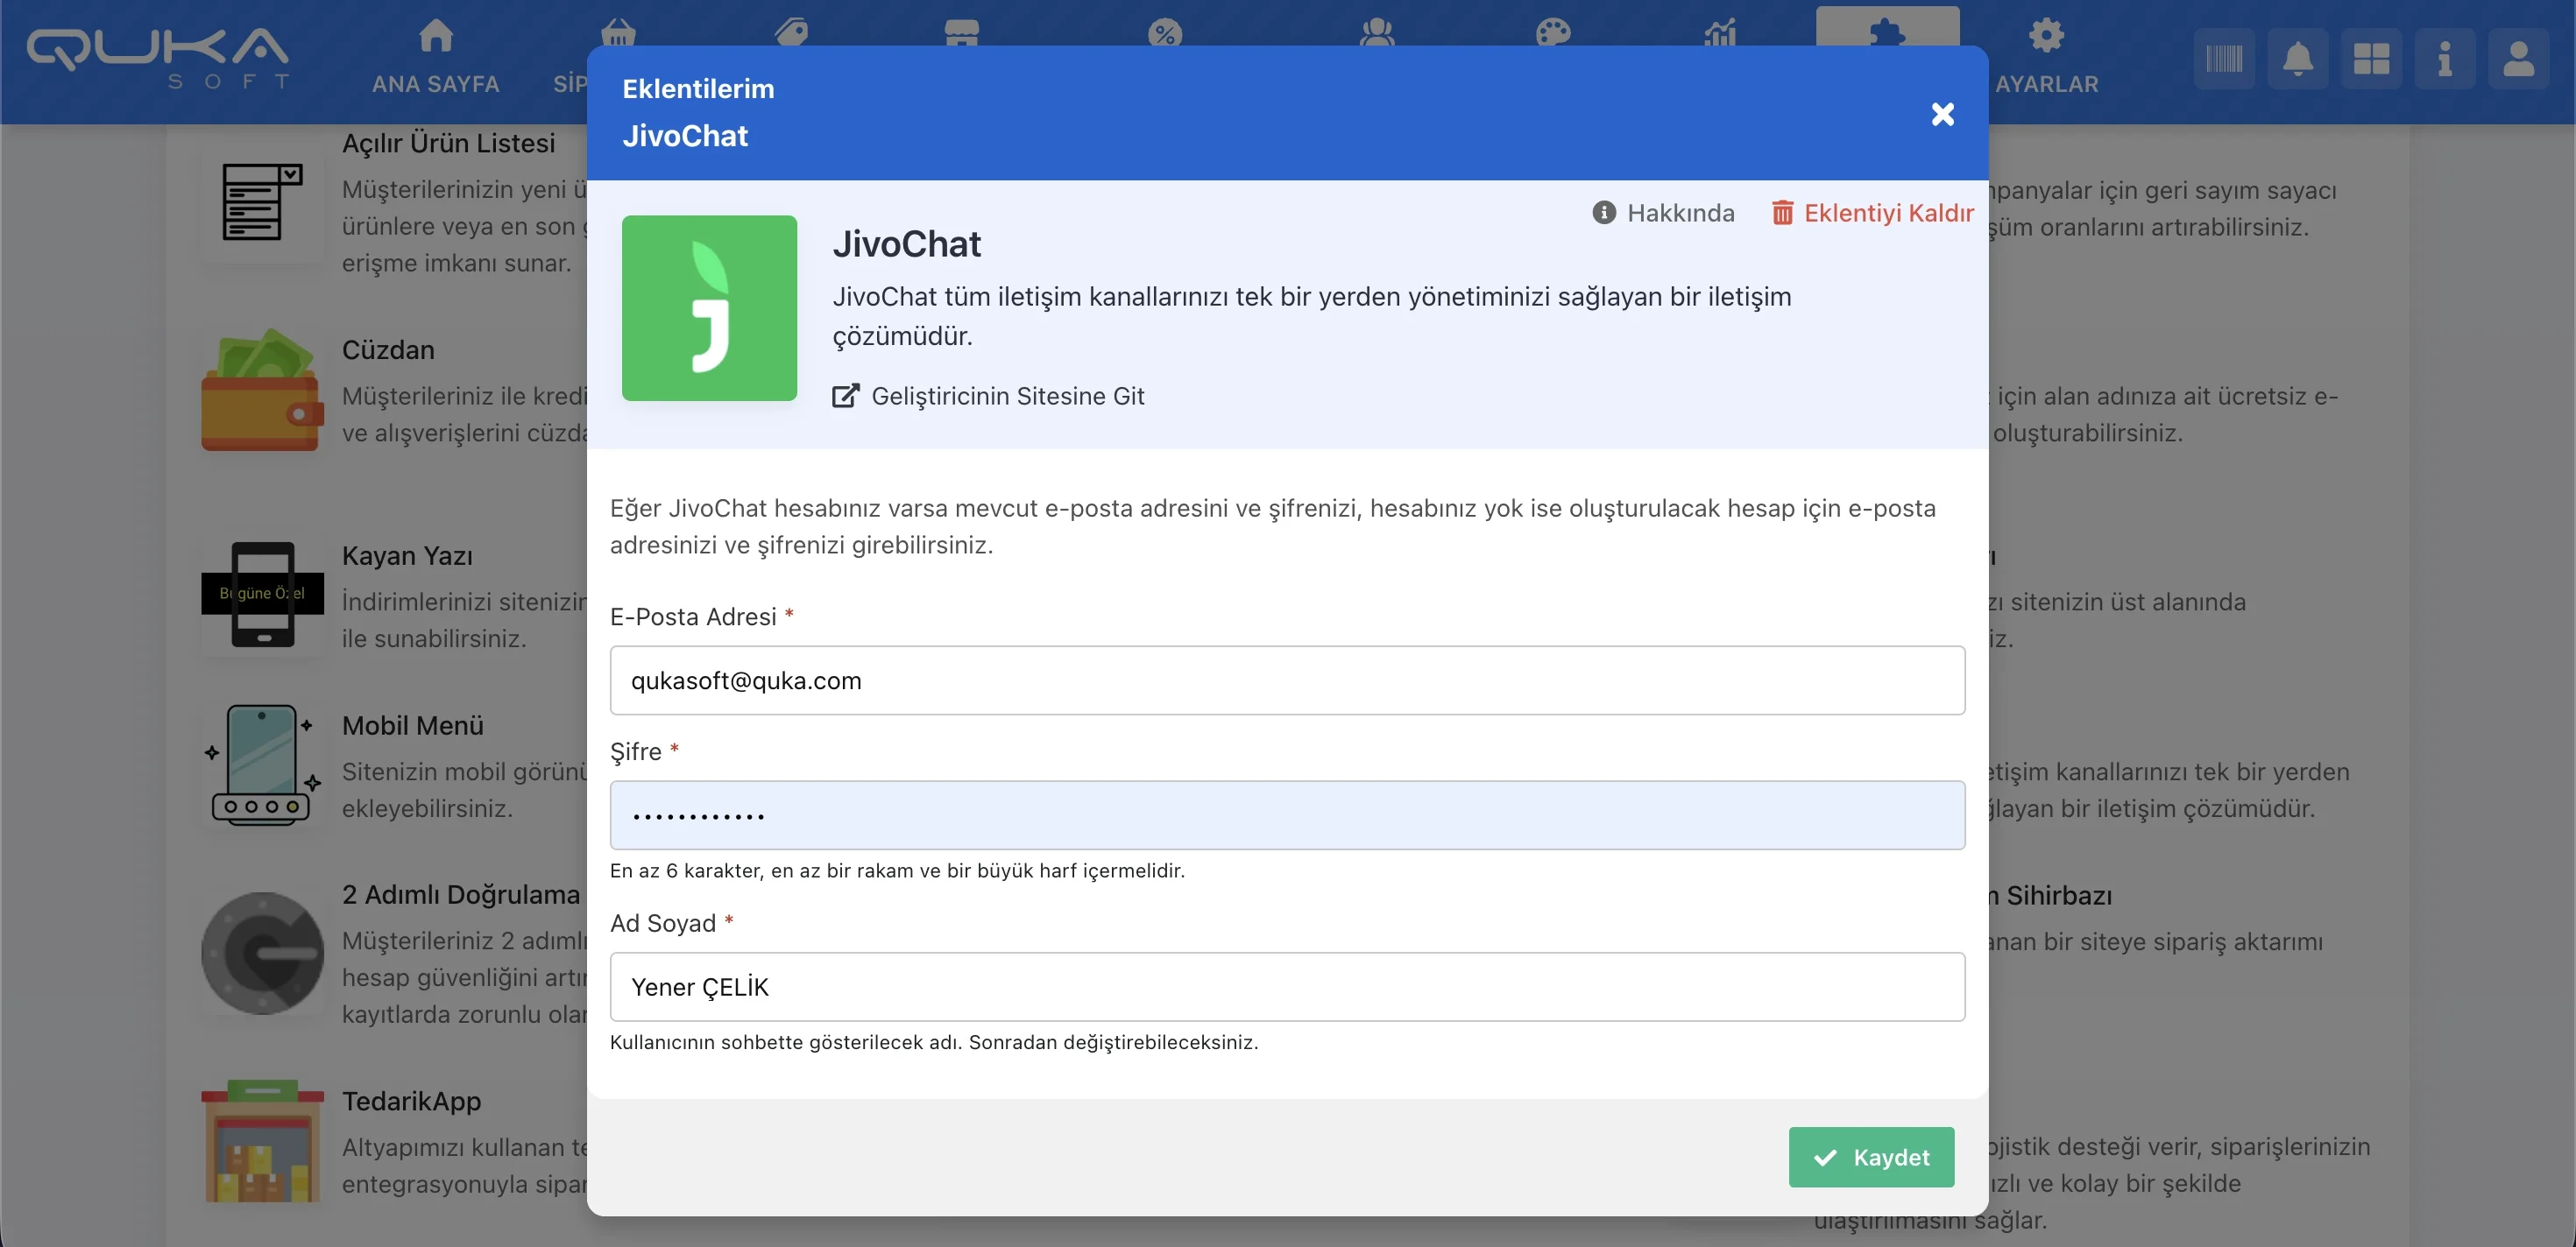2576x1247 pixels.
Task: Click the JivoChat green logo thumbnail
Action: pyautogui.click(x=709, y=307)
